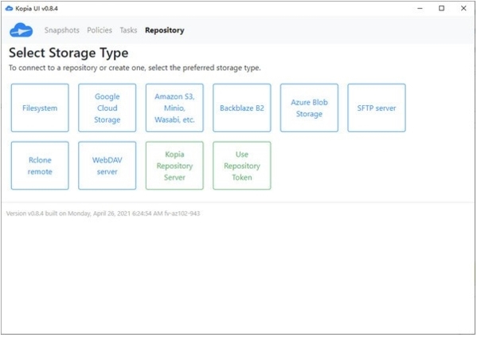Choose Backblaze B2 storage
Image resolution: width=477 pixels, height=337 pixels.
[x=242, y=108]
